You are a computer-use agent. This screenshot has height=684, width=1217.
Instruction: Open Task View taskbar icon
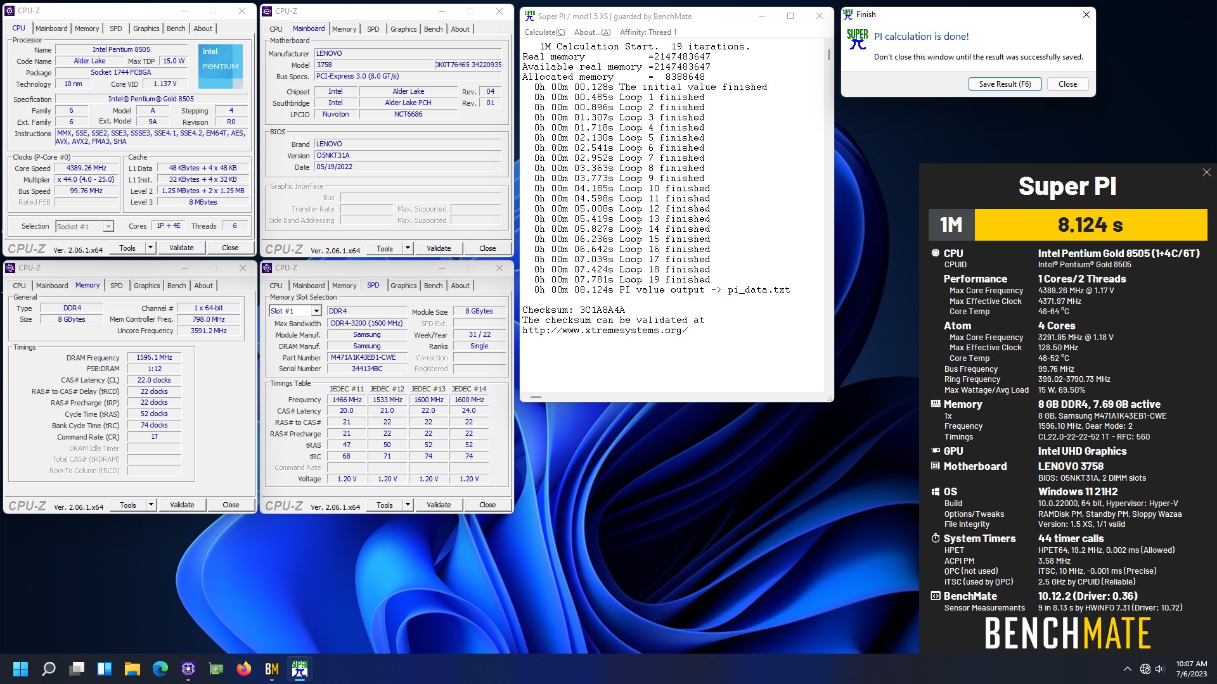[x=77, y=669]
